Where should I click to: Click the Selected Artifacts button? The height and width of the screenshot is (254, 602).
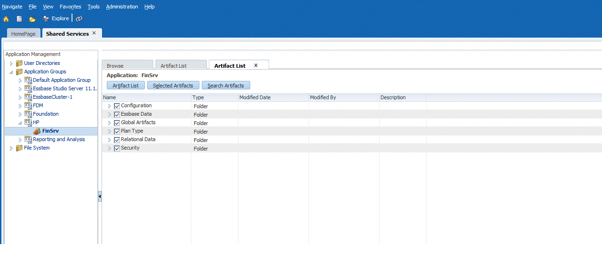173,86
